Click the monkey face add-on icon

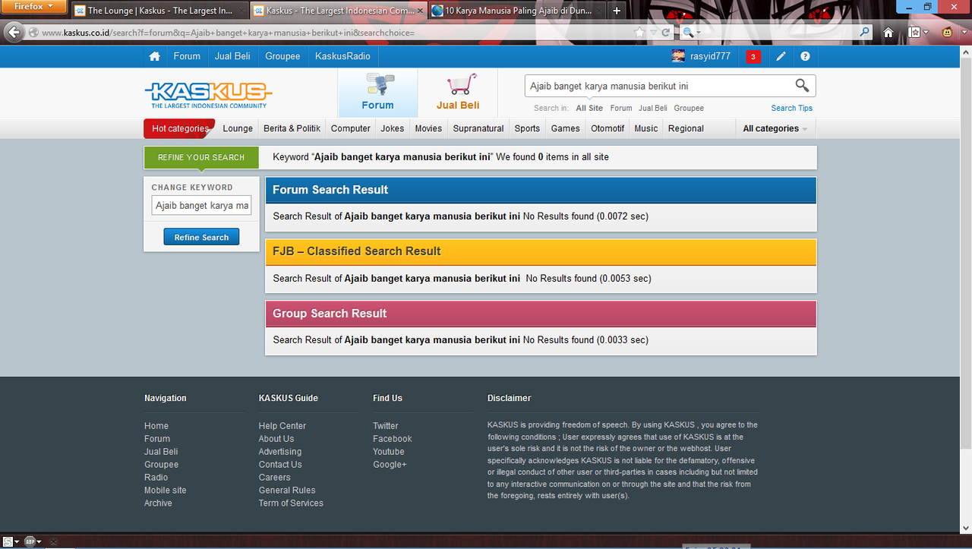click(x=948, y=33)
